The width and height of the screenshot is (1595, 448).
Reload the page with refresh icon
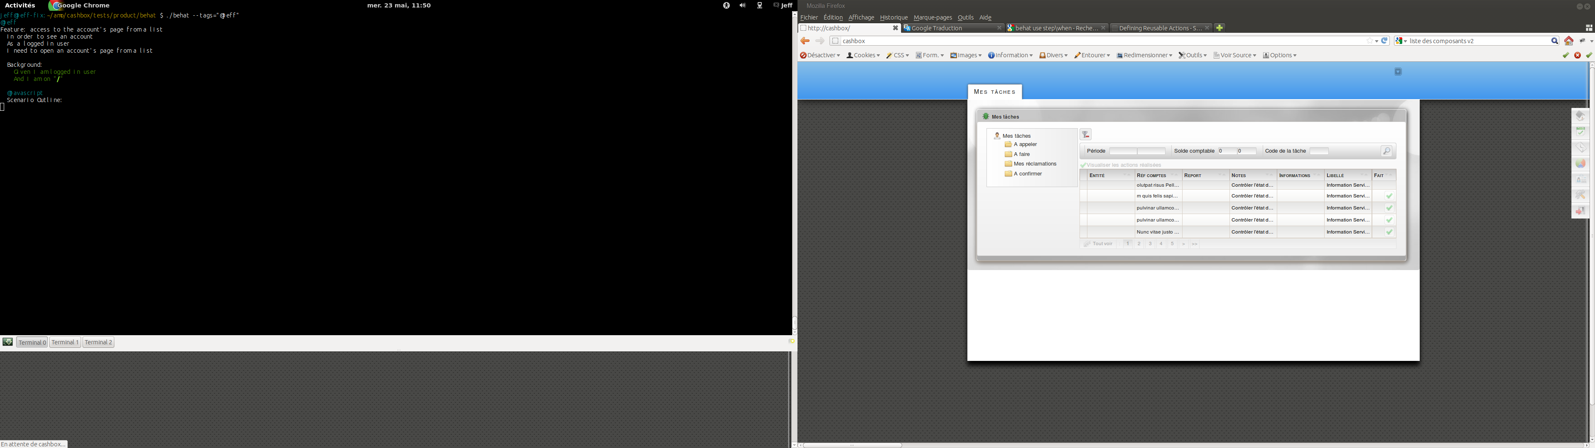(1385, 41)
